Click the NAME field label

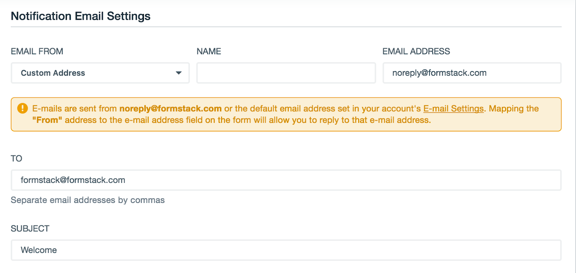tap(209, 51)
